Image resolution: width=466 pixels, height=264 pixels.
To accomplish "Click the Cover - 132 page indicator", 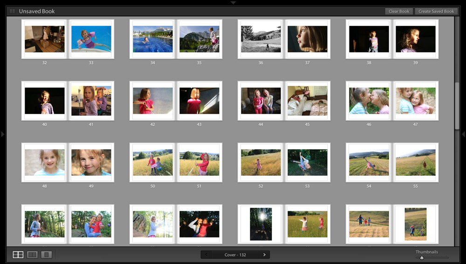I will (235, 255).
